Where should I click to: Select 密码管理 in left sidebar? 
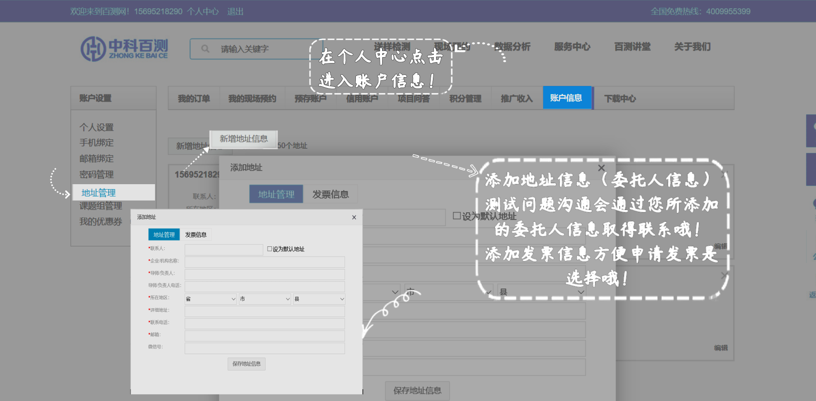click(x=97, y=175)
